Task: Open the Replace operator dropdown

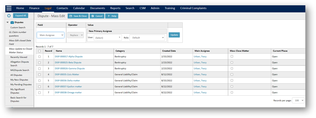Action: tap(76, 35)
